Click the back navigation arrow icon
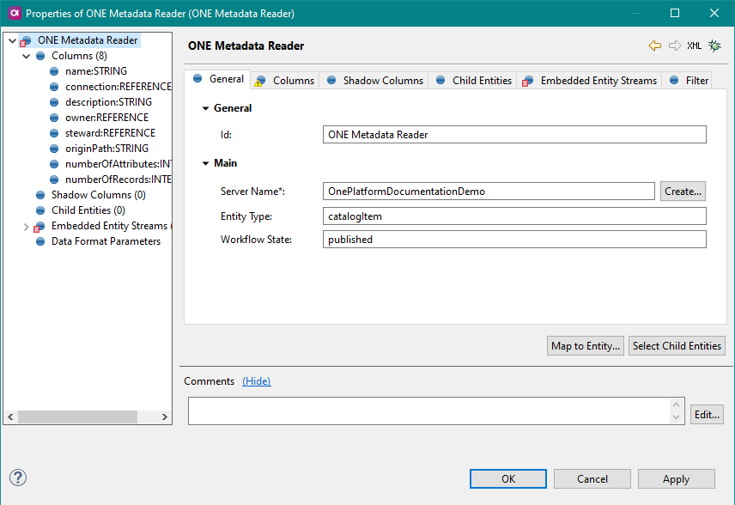735x505 pixels. point(655,46)
